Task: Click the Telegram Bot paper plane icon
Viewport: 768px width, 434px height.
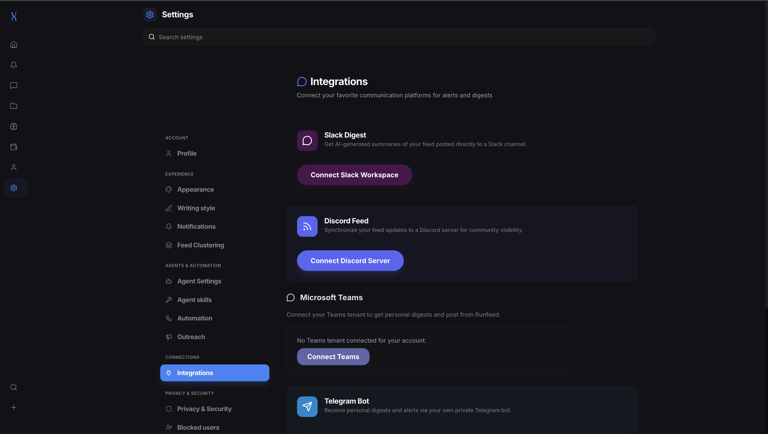Action: pyautogui.click(x=307, y=406)
